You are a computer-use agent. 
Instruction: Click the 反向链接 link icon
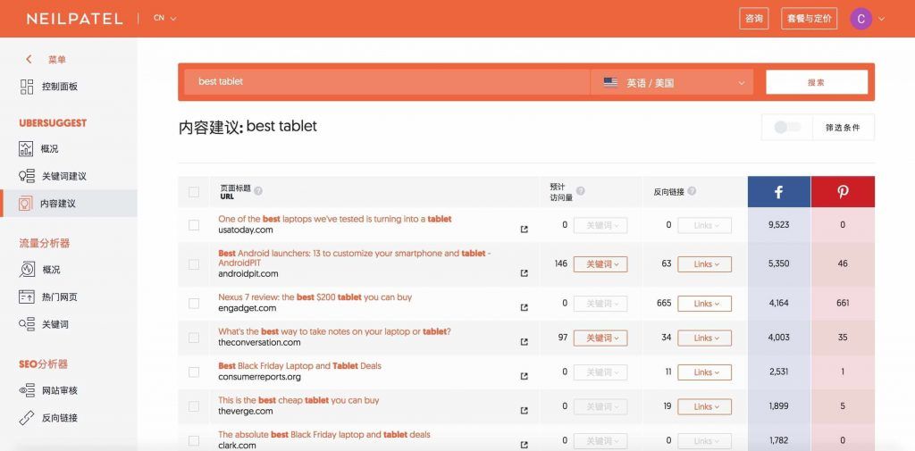pos(27,418)
